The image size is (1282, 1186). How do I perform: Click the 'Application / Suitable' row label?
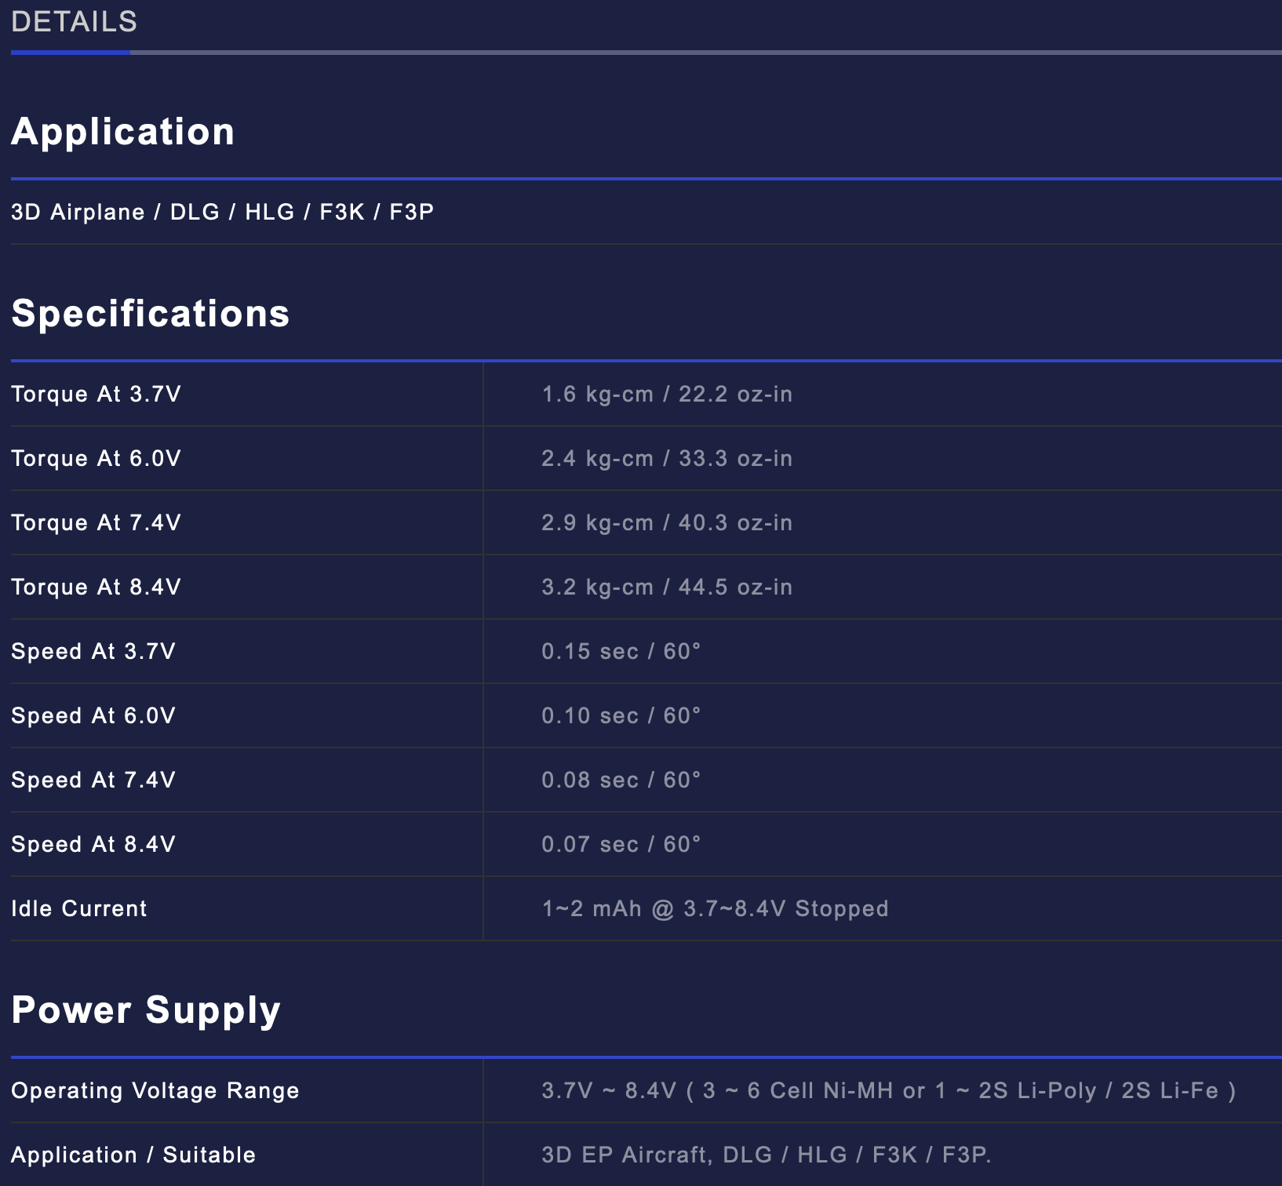133,1155
